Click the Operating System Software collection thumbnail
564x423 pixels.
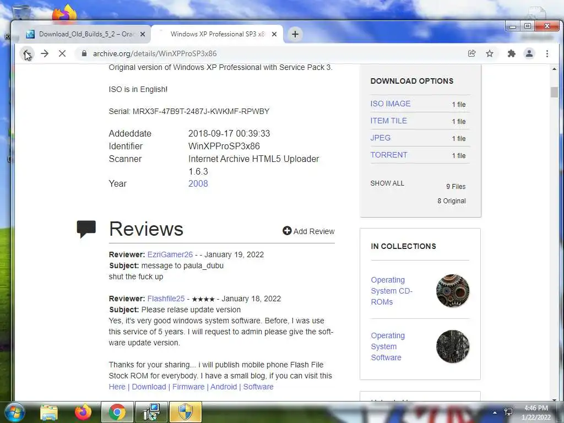[x=453, y=346]
